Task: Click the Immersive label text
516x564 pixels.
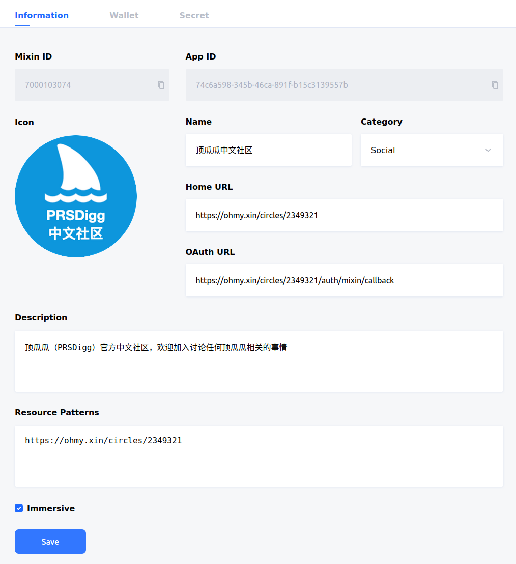Action: click(51, 508)
